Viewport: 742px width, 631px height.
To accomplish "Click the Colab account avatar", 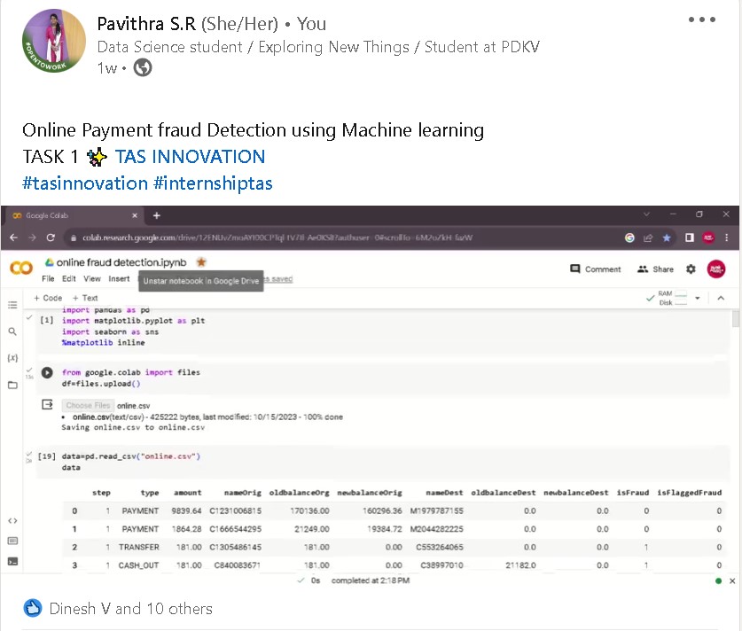I will click(716, 268).
